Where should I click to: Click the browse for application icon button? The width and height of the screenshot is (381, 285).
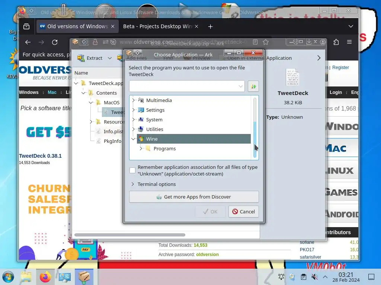point(253,86)
